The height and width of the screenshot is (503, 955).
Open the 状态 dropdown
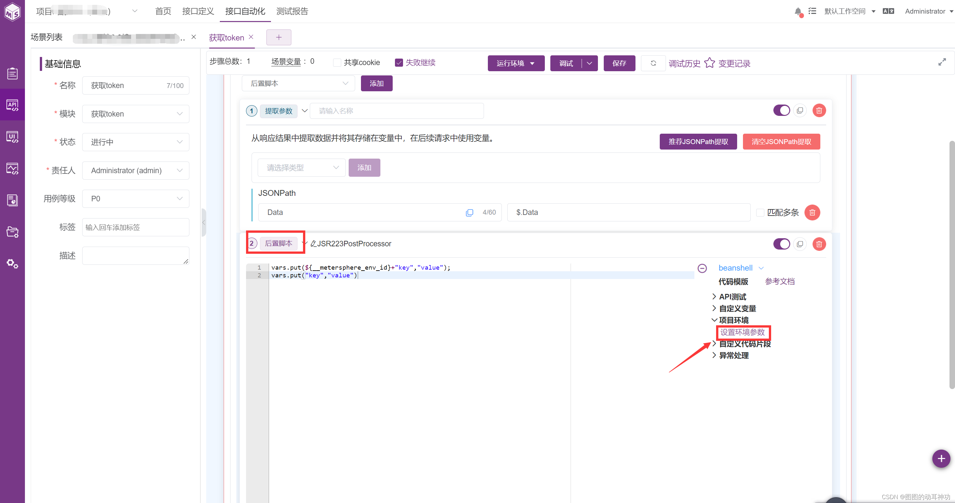tap(136, 142)
